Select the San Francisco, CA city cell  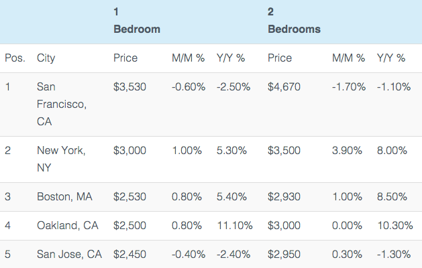coord(62,105)
